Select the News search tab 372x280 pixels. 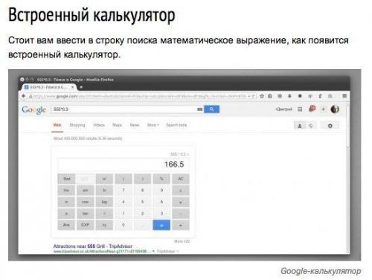point(135,125)
